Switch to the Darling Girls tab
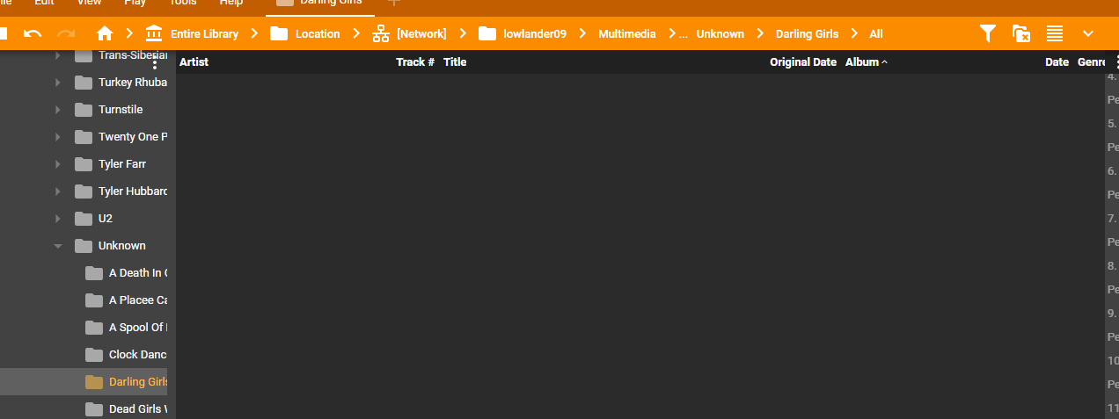The height and width of the screenshot is (419, 1119). [321, 4]
